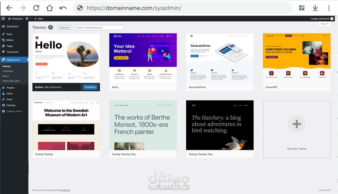Select the Twenty Twenty-One theme thumbnail
This screenshot has width=338, height=194.
pyautogui.click(x=143, y=125)
